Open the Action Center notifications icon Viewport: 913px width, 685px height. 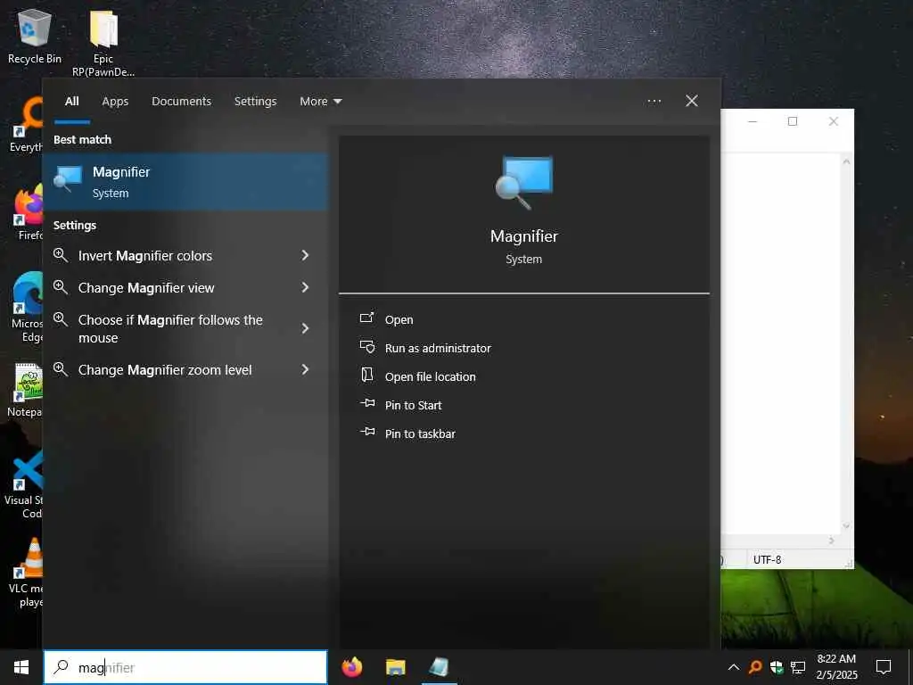[x=884, y=667]
